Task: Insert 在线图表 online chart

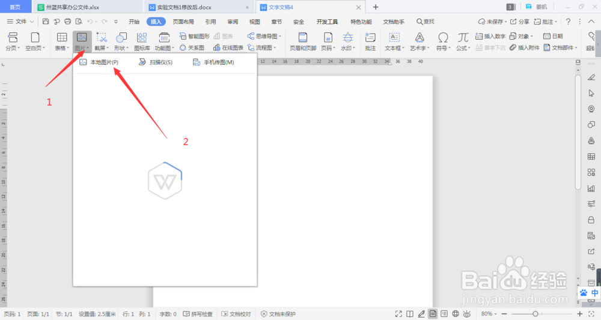Action: point(228,47)
